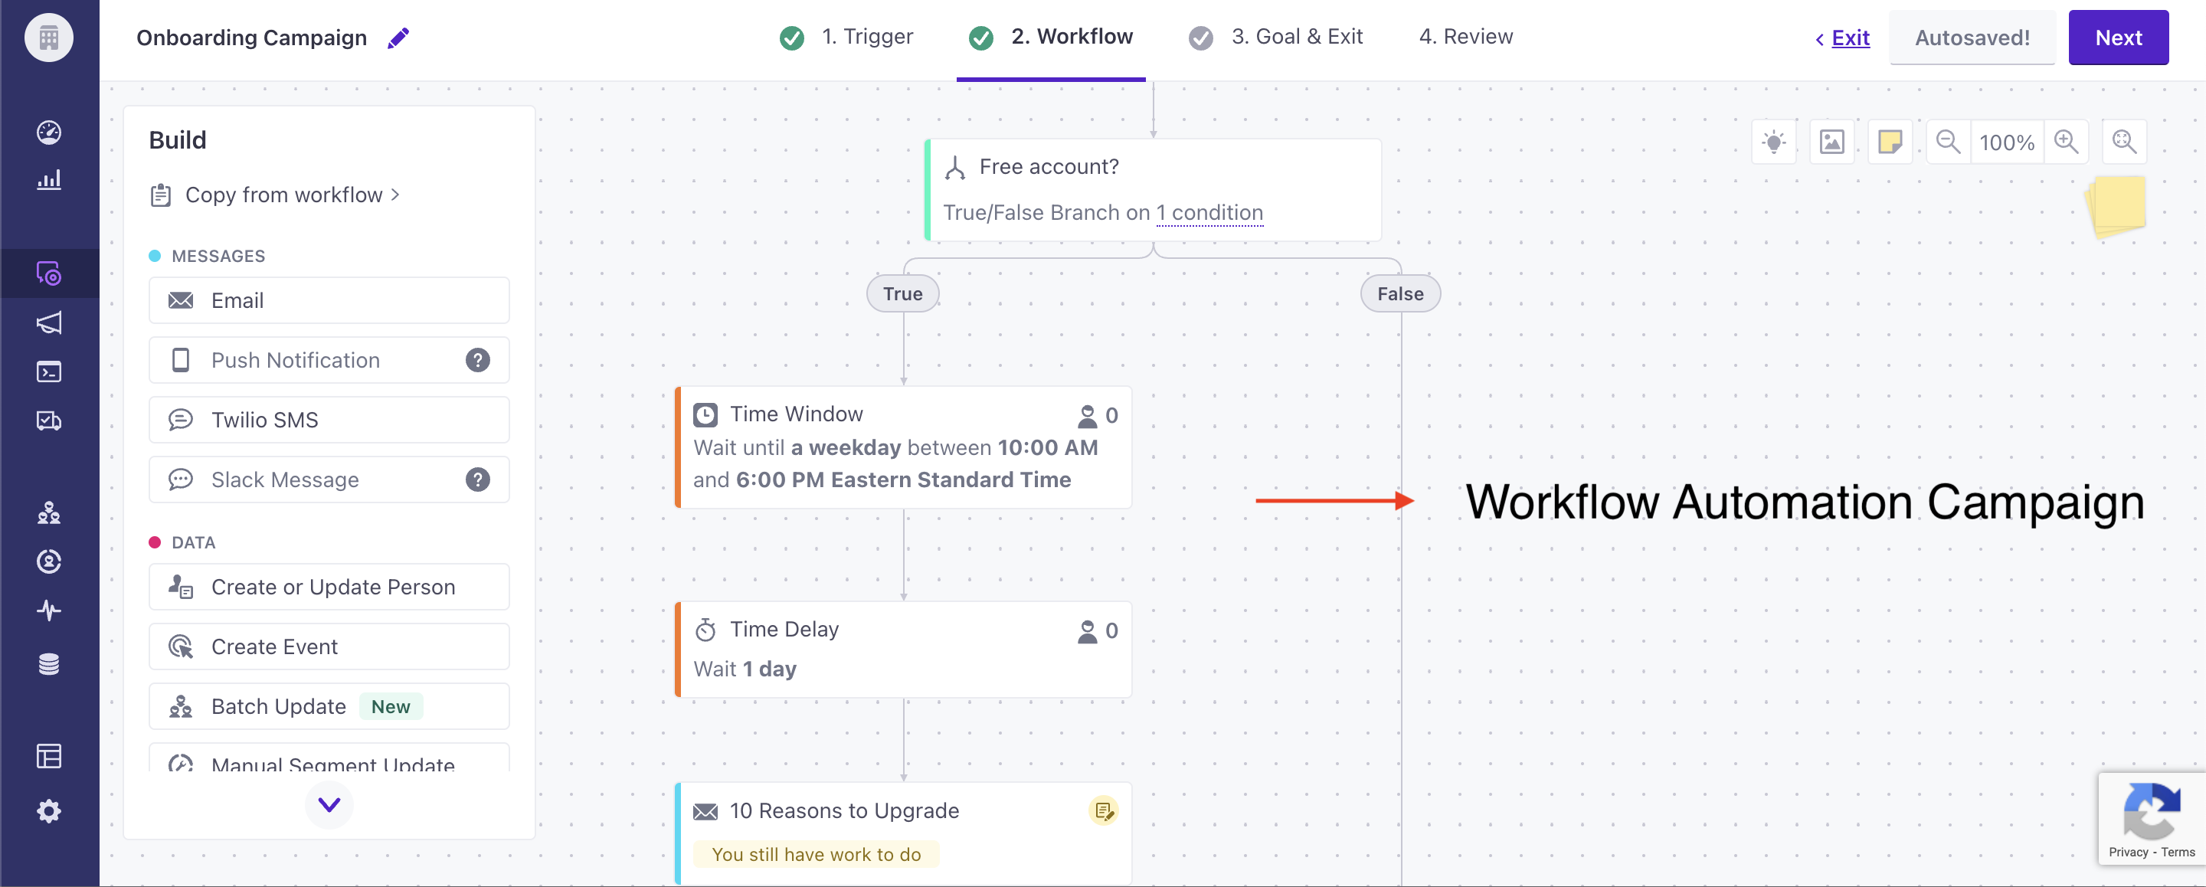Click the lightbulb tips icon on canvas toolbar
2206x887 pixels.
point(1775,142)
